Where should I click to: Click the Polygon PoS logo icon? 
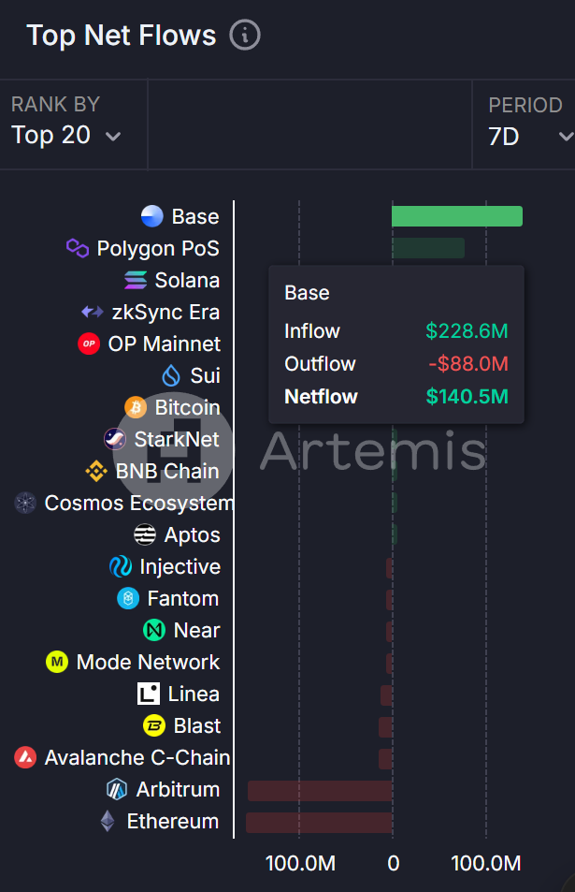pyautogui.click(x=78, y=248)
